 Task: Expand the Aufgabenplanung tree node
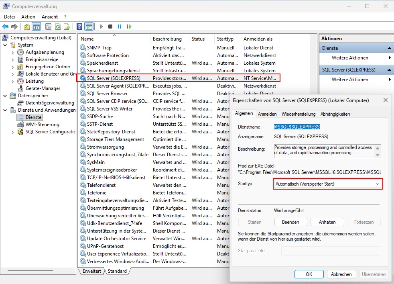(x=12, y=52)
